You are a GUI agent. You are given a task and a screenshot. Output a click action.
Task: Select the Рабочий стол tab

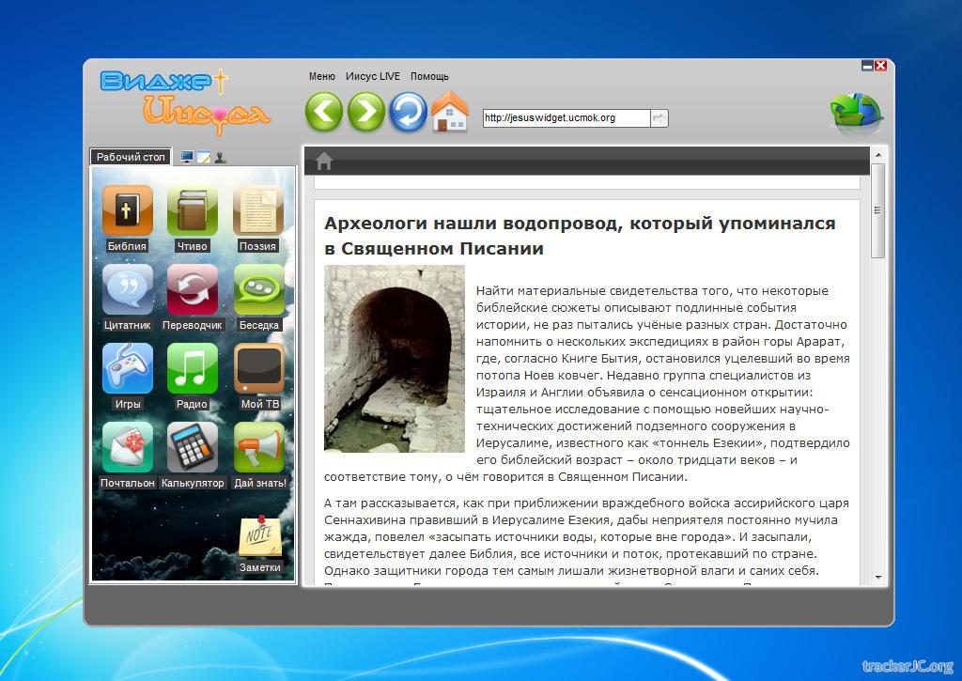131,157
